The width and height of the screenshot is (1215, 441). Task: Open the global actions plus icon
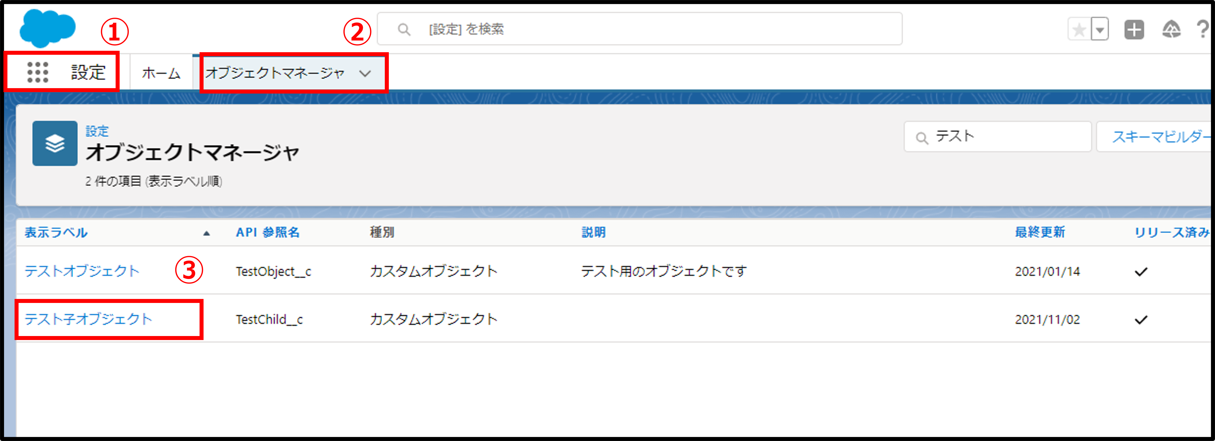pyautogui.click(x=1134, y=30)
